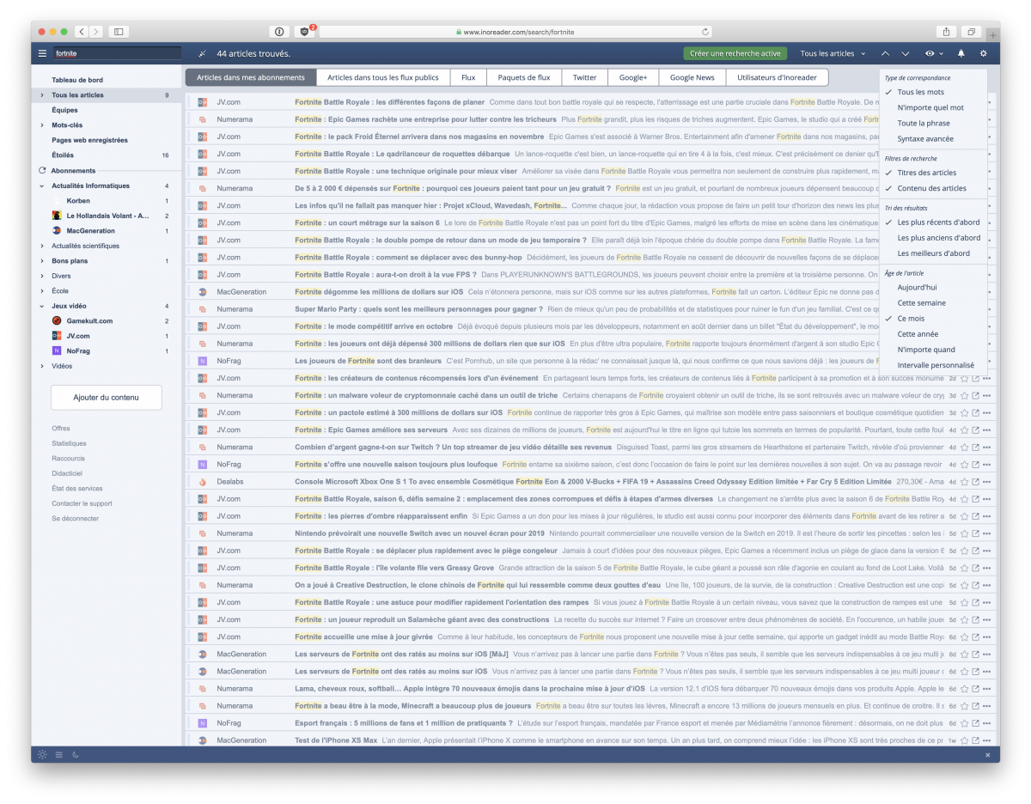Open the Dealabs Xbox One S article in a new tab
Image resolution: width=1031 pixels, height=804 pixels.
click(x=975, y=481)
